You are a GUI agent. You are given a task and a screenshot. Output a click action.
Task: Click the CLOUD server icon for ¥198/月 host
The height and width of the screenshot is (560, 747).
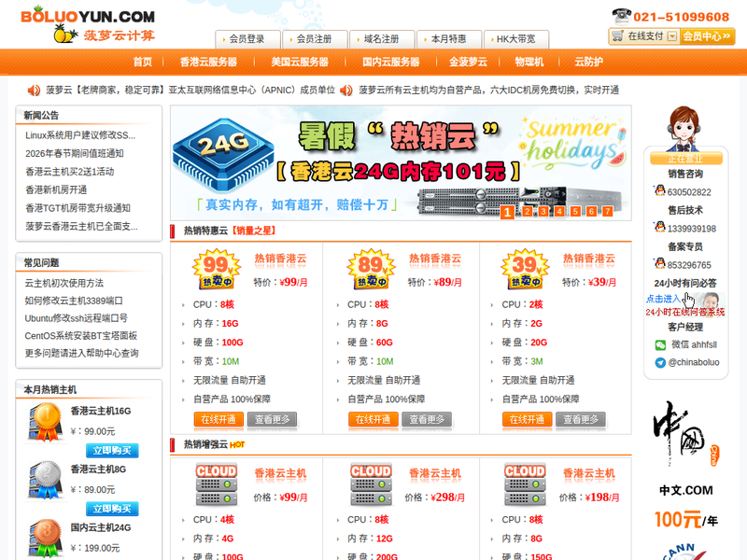click(525, 484)
